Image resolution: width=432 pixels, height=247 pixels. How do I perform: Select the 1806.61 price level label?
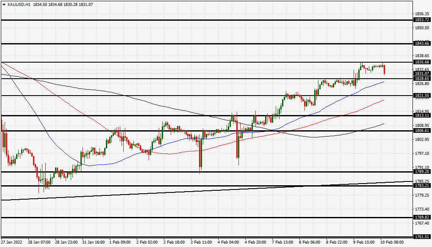tap(422, 131)
